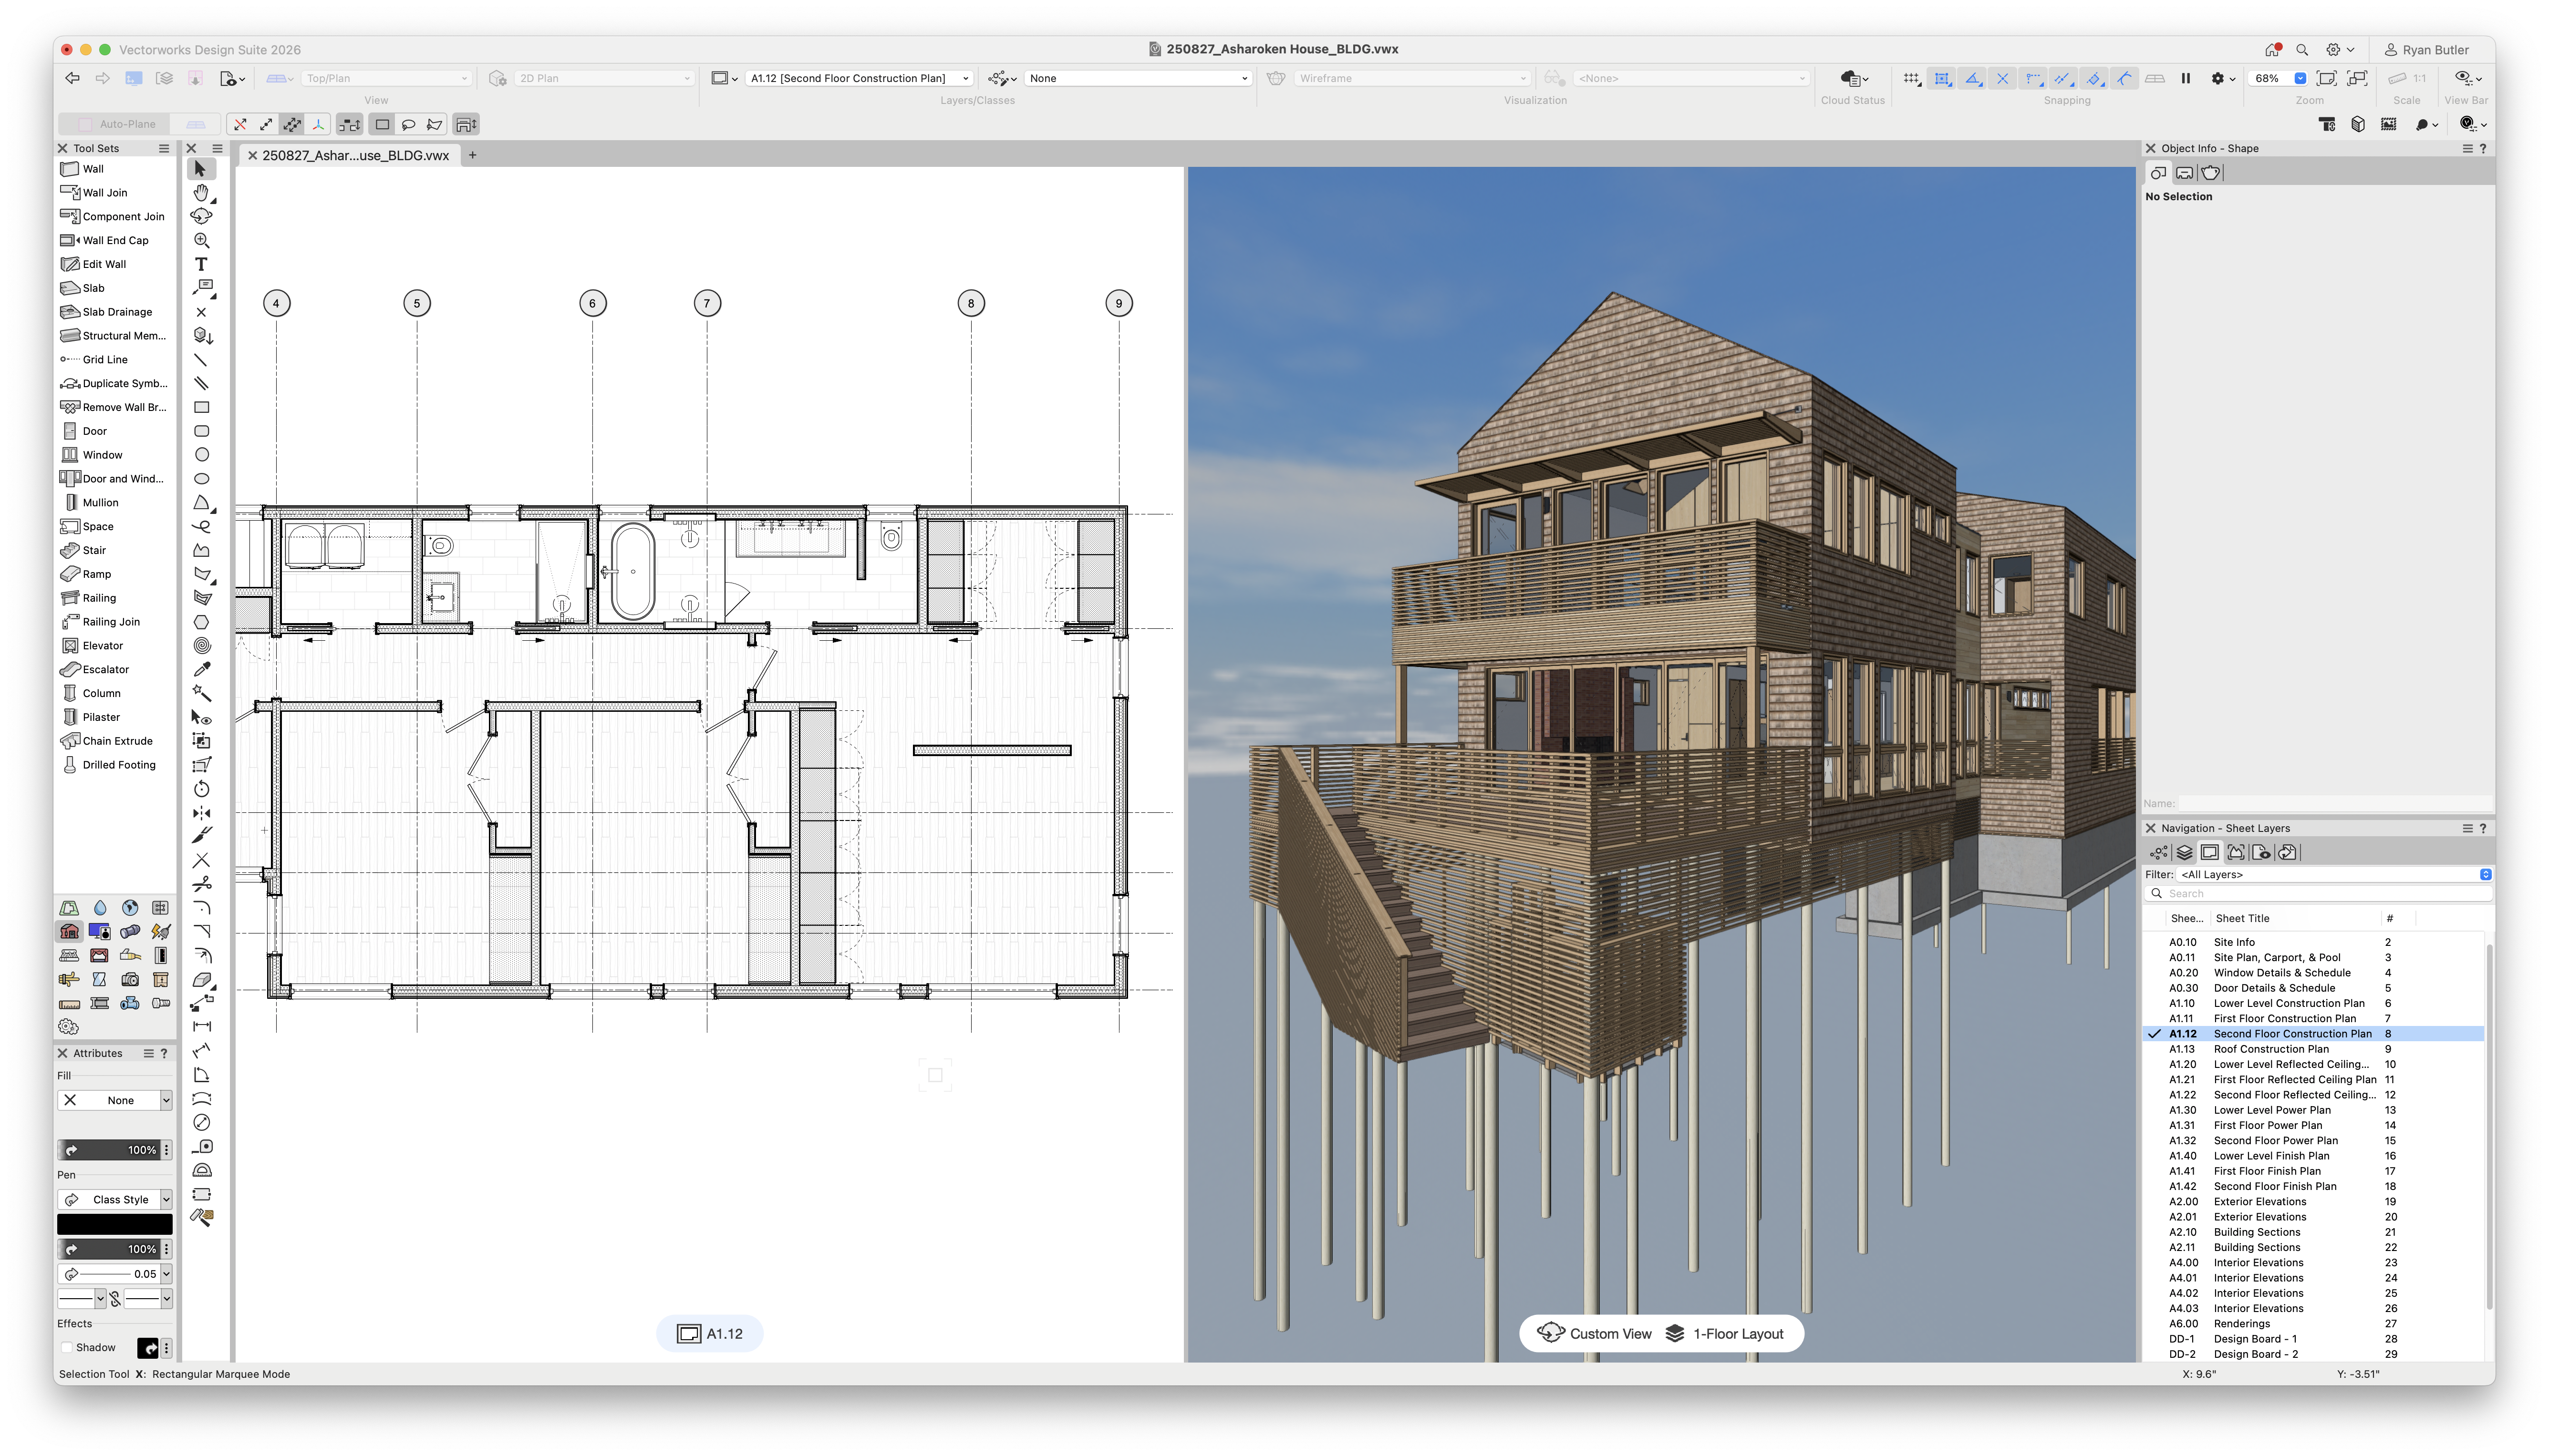Image resolution: width=2549 pixels, height=1456 pixels.
Task: Enable the Shadow checkbox in Effects
Action: tap(68, 1347)
